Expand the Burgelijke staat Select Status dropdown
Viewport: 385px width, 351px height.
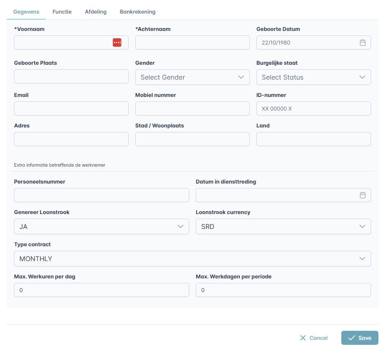tap(314, 77)
